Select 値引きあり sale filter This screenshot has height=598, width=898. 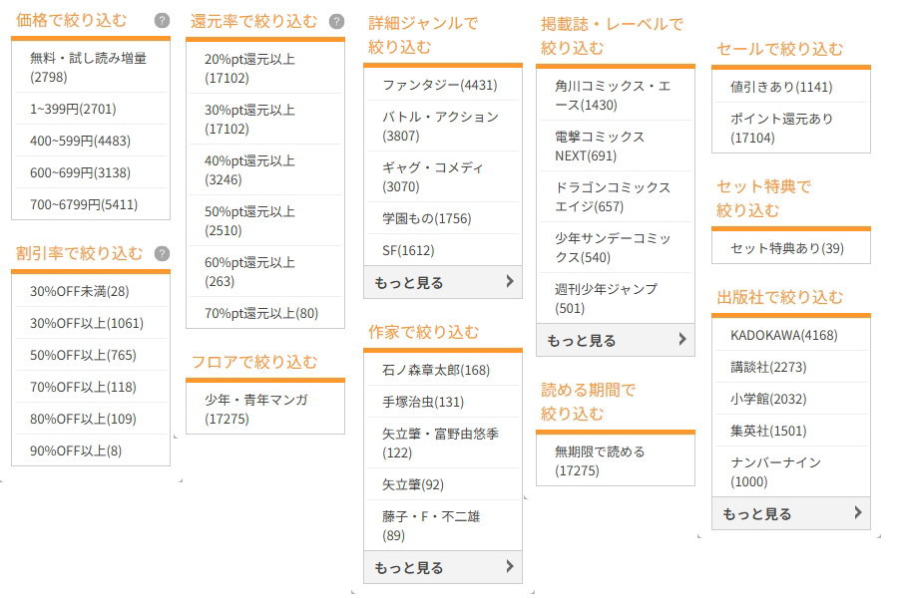pos(791,87)
